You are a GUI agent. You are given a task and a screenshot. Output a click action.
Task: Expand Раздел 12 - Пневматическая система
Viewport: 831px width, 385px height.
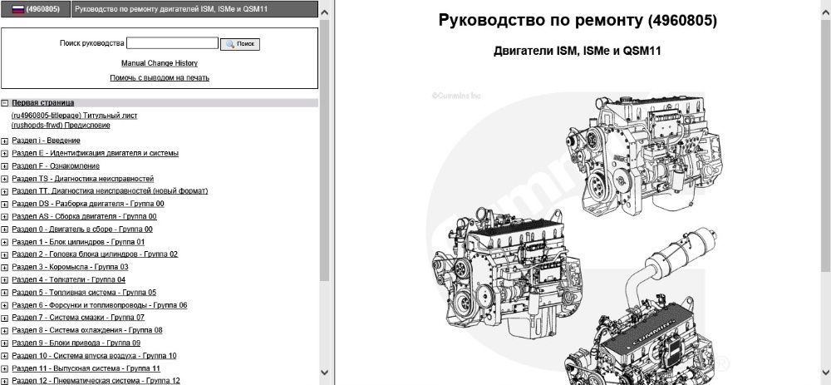(x=5, y=382)
